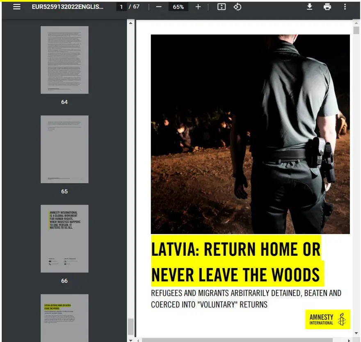Screen dimensions: 361x342
Task: Click the 65% zoom level field
Action: pyautogui.click(x=178, y=7)
